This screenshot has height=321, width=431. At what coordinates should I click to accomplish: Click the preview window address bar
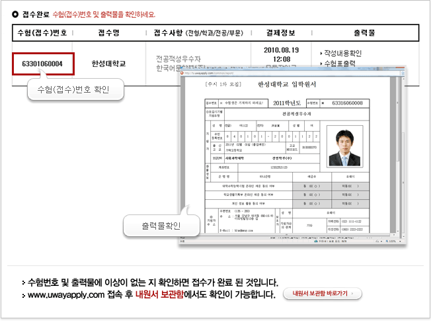coord(290,73)
